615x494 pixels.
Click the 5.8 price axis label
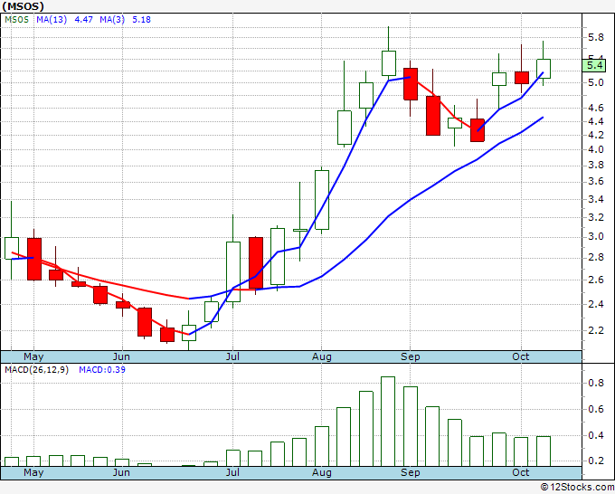(594, 38)
